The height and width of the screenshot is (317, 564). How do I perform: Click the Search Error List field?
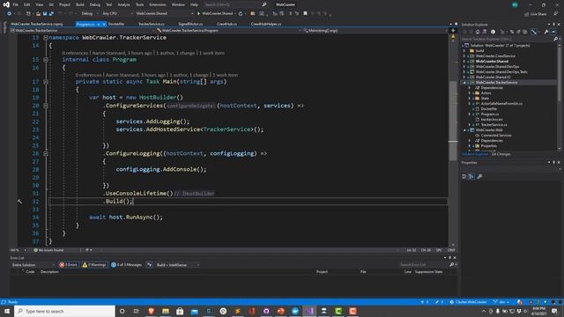click(424, 265)
